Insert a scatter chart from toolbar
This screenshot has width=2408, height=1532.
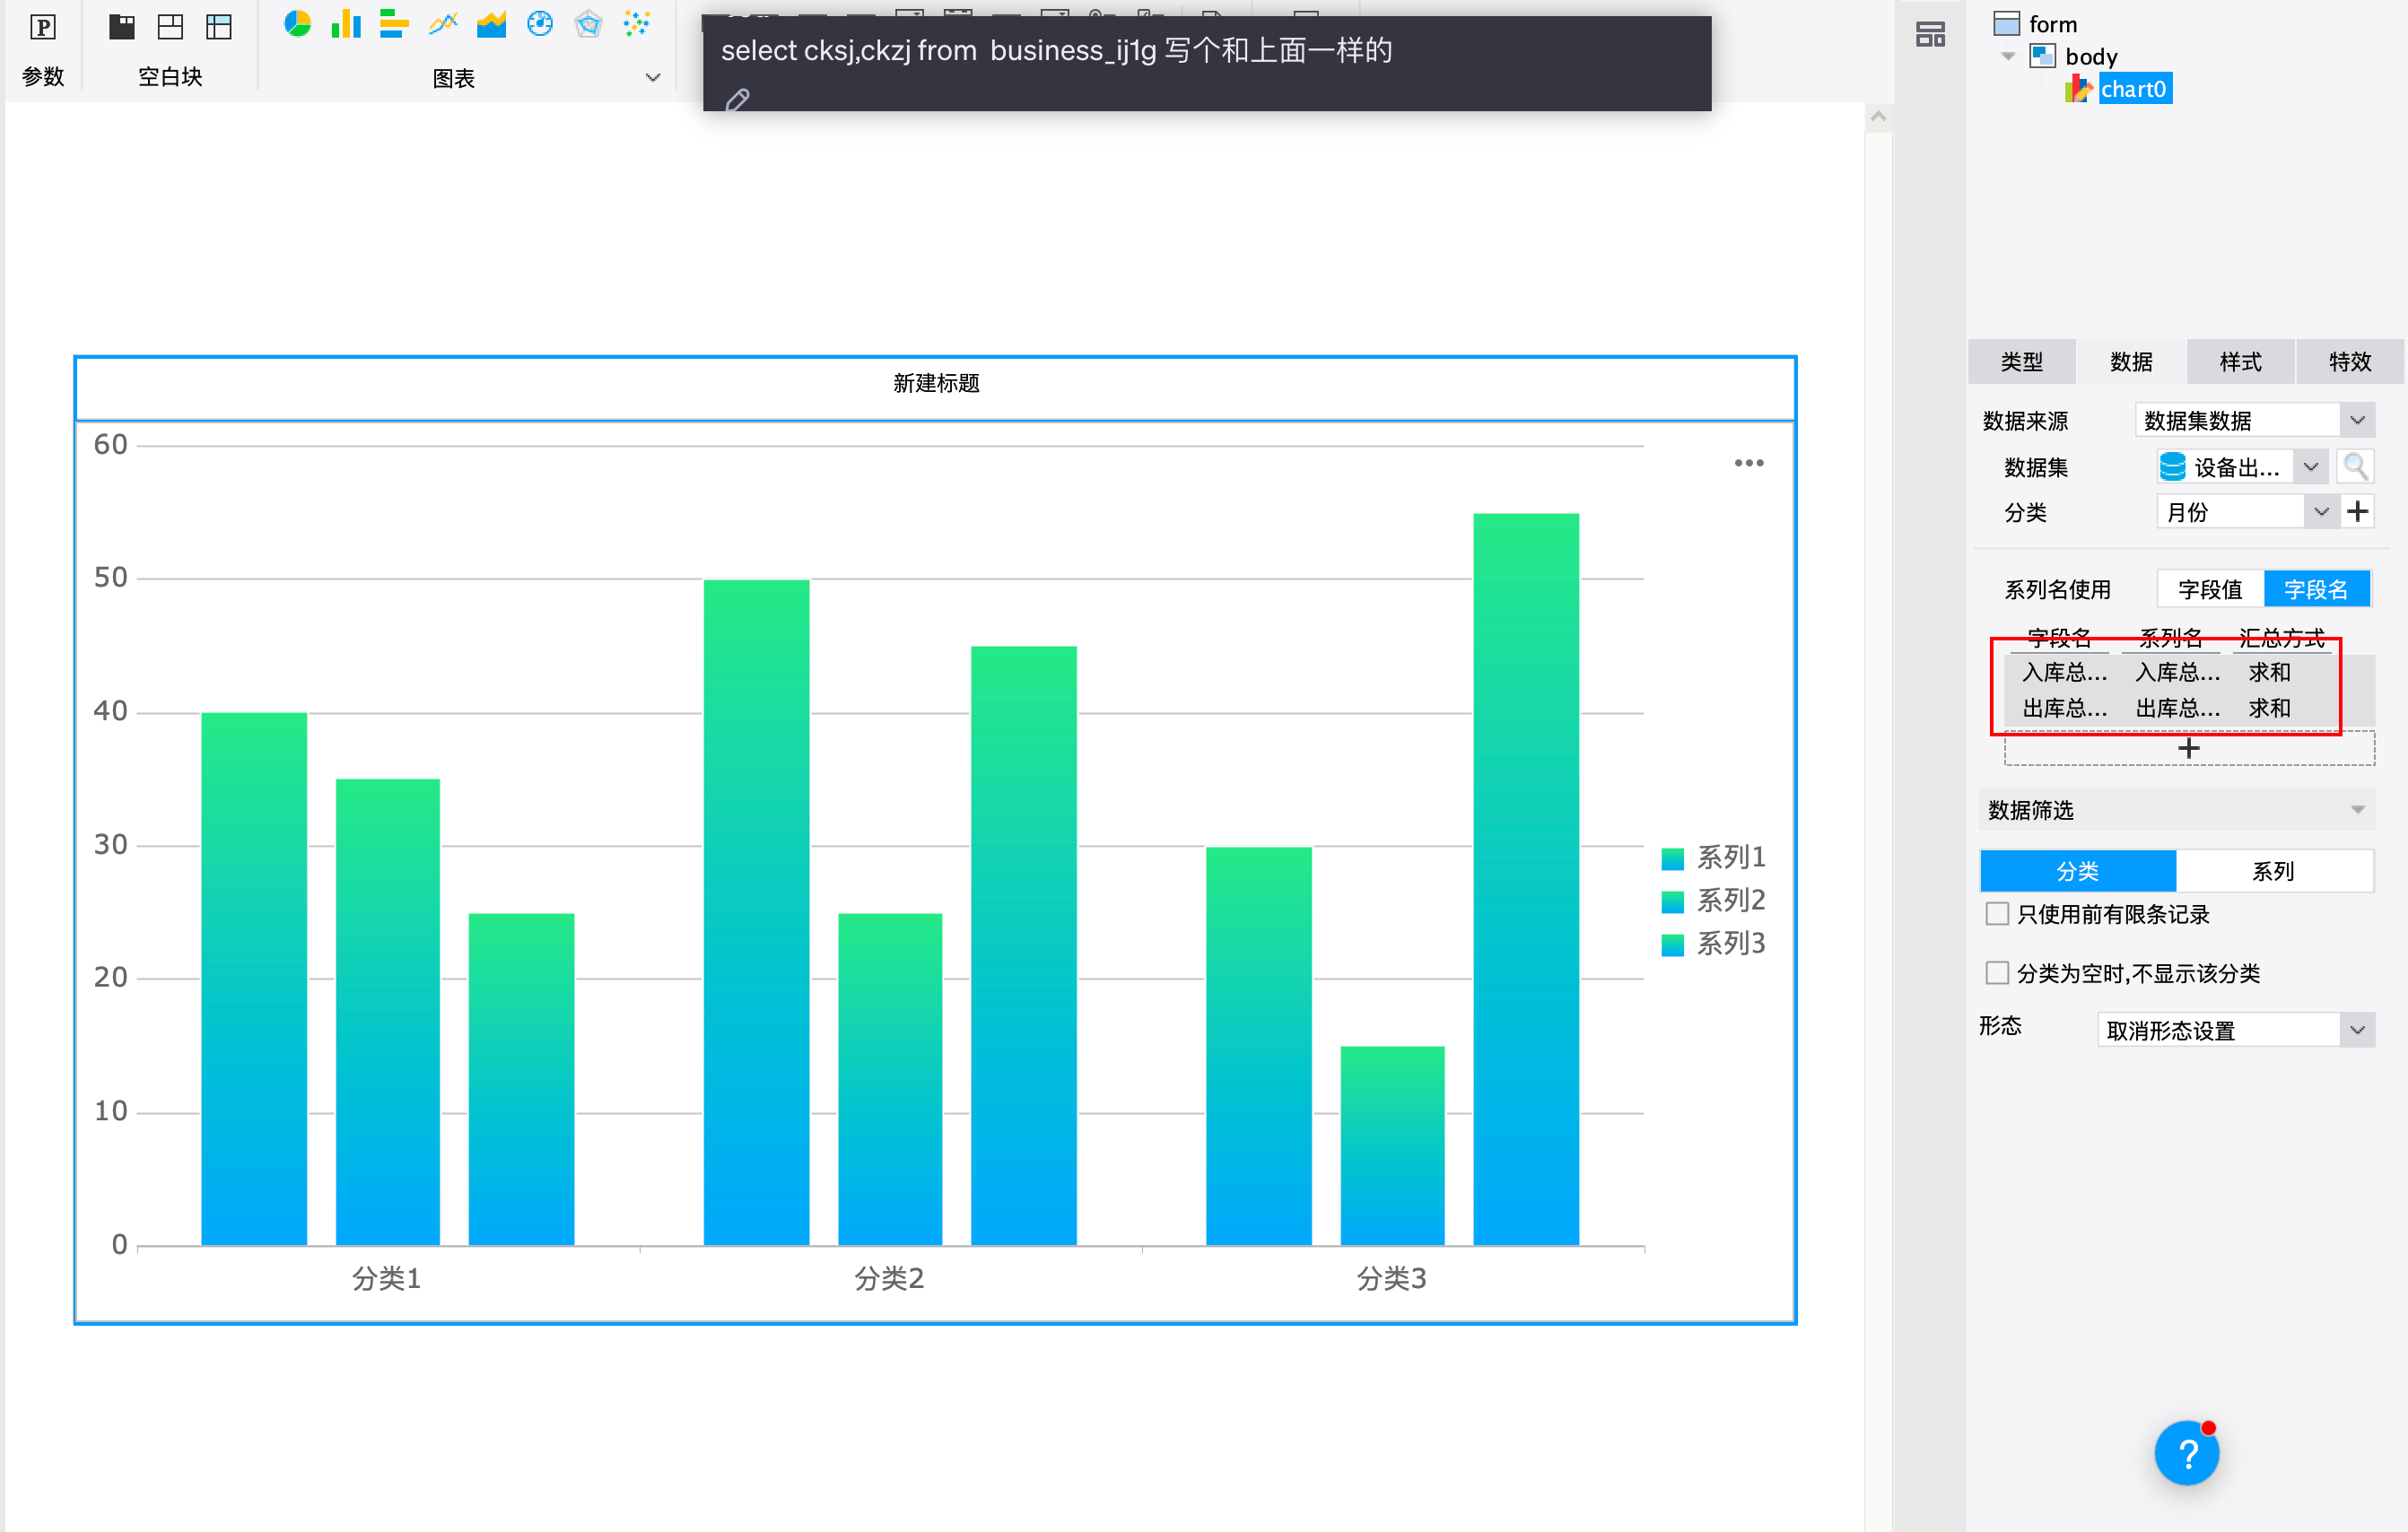(x=637, y=24)
